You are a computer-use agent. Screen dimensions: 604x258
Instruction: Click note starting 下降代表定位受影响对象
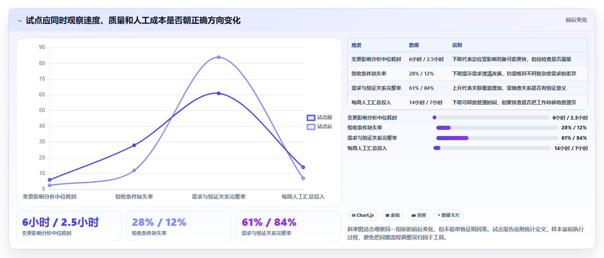click(512, 59)
